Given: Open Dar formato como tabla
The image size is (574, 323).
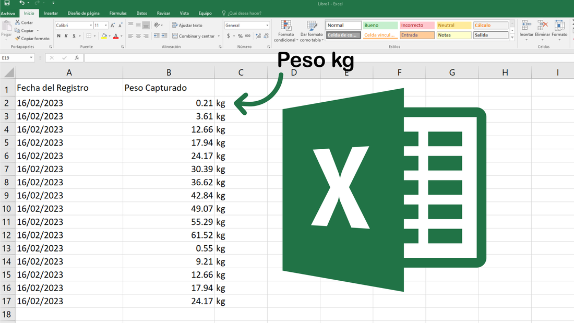Looking at the screenshot, I should (312, 31).
